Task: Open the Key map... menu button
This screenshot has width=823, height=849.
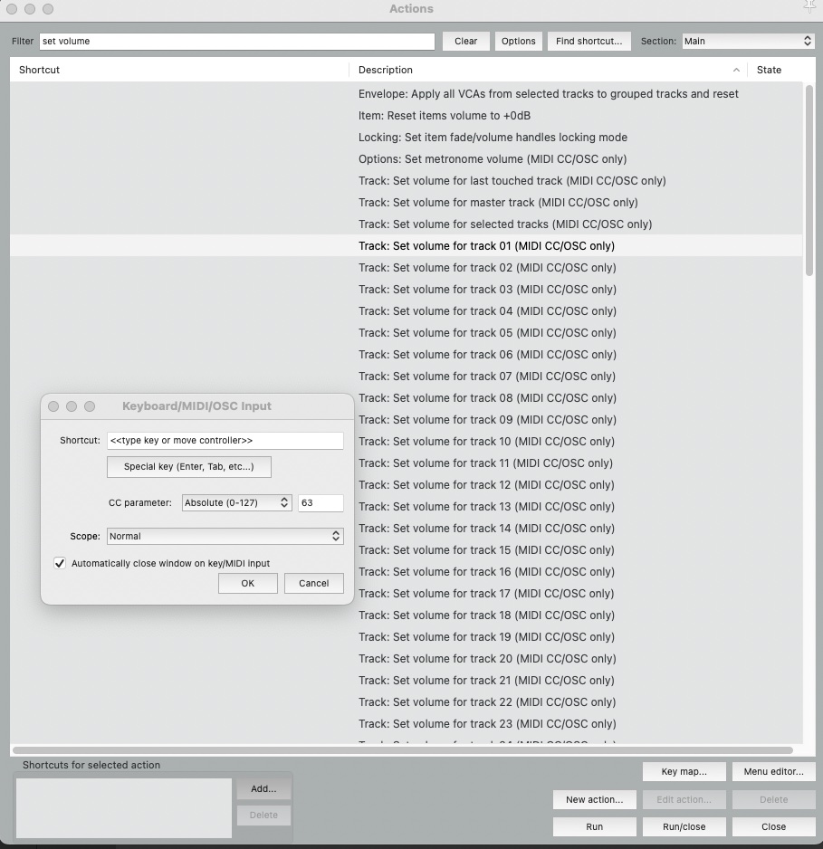Action: [x=683, y=772]
